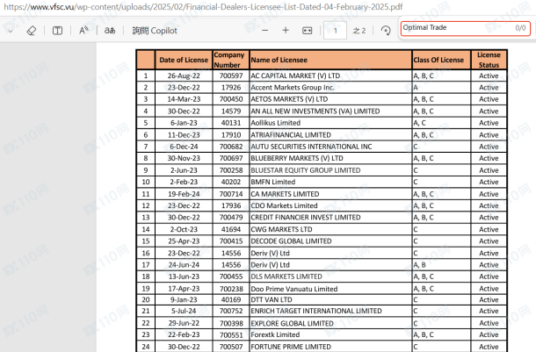The image size is (536, 352).
Task: Click the find box containing Optimal Trade
Action: tap(466, 28)
